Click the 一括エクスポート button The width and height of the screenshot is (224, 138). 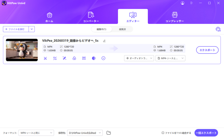click(206, 133)
